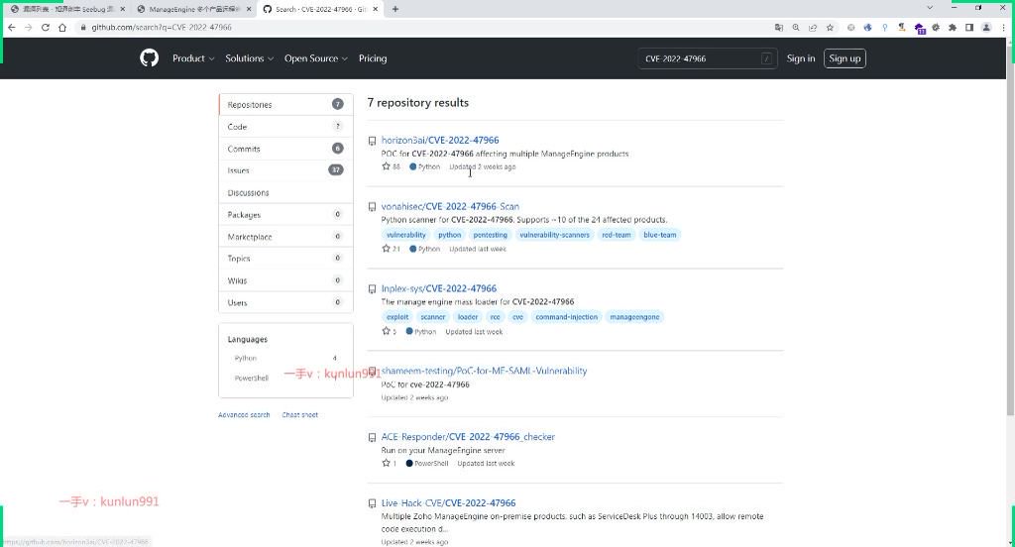Select the Issues filter

point(285,170)
